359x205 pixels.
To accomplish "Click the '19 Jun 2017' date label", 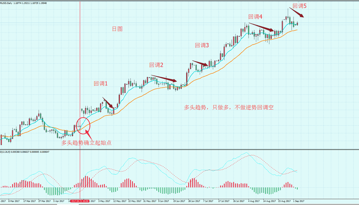I will 179,201.
